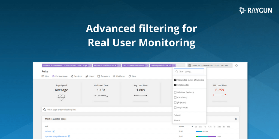Open /products/wpfelements external link icon
279x139 pixels.
click(x=69, y=136)
